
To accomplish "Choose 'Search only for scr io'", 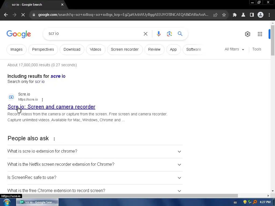I will tap(26, 82).
